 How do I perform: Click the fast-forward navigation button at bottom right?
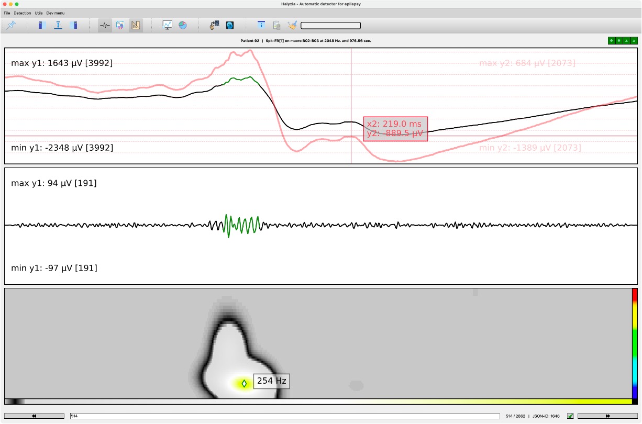tap(607, 416)
